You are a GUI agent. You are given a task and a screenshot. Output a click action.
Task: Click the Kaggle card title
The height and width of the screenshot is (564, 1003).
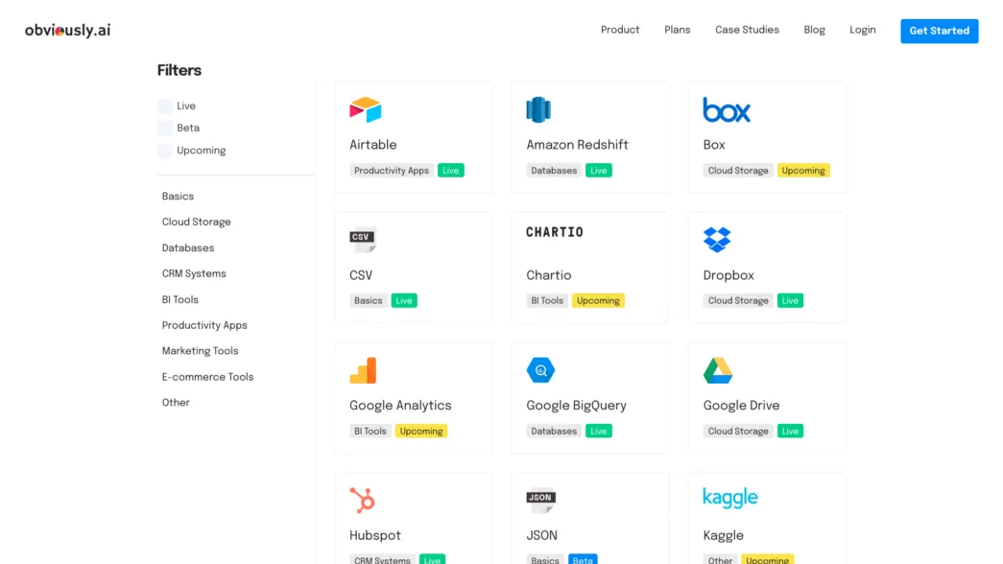724,536
